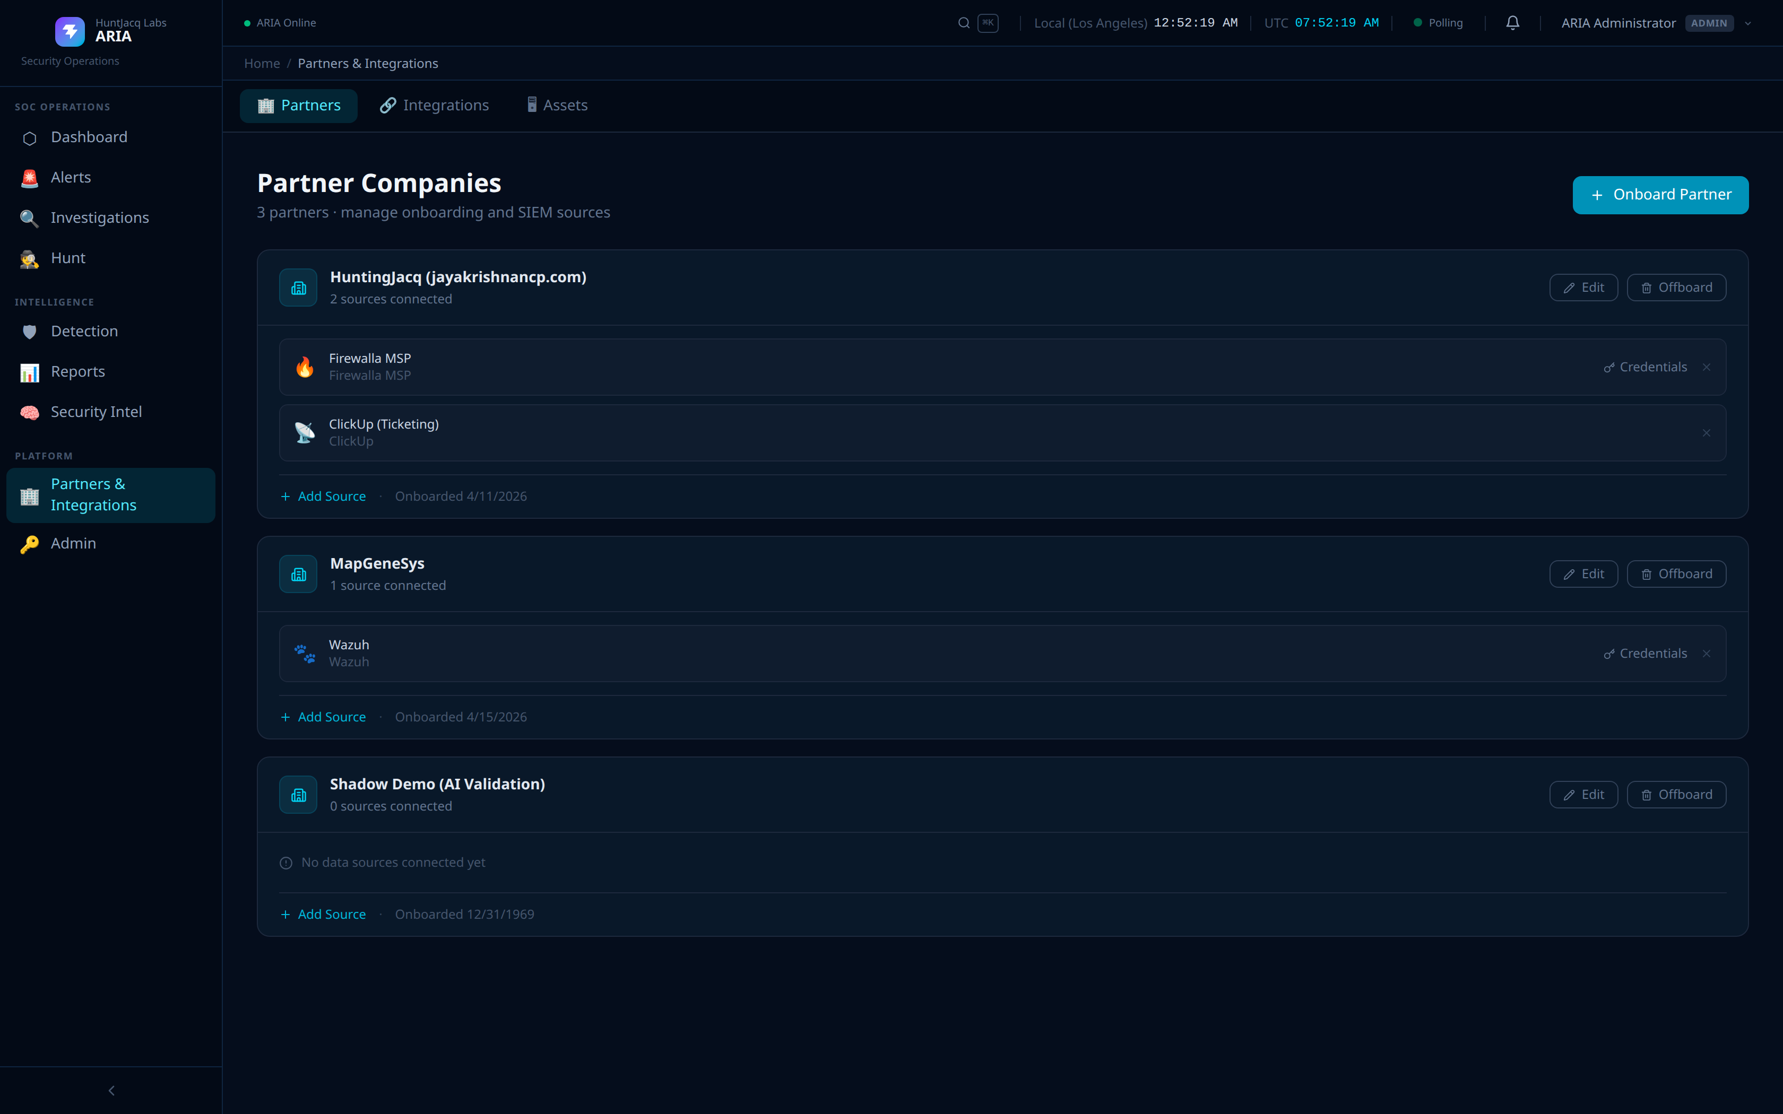1783x1114 pixels.
Task: Open the notifications bell
Action: 1512,23
